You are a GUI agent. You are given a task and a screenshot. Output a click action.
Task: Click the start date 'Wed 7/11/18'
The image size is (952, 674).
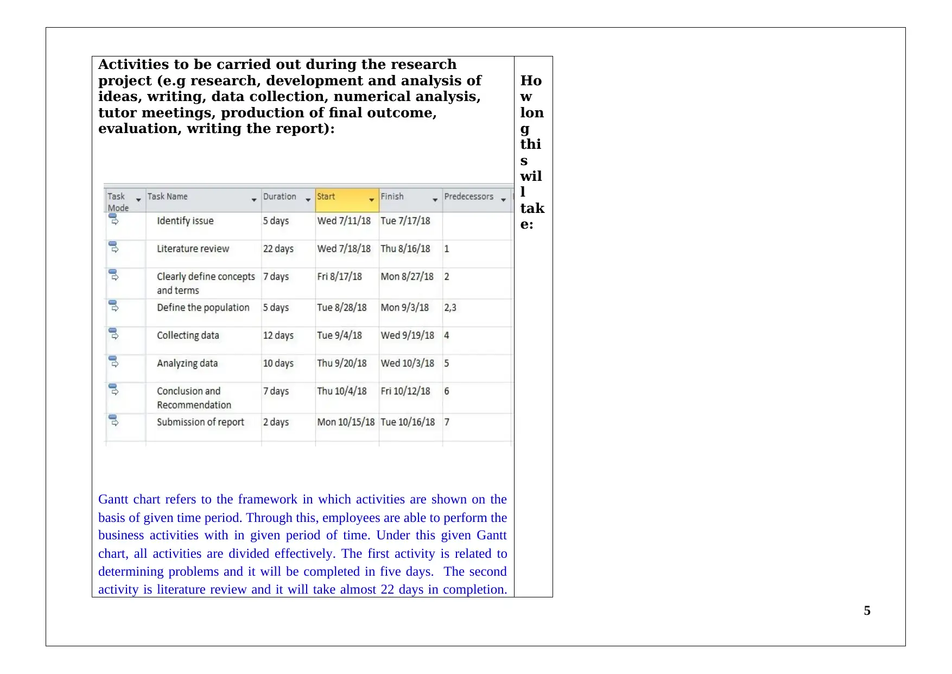(x=344, y=221)
